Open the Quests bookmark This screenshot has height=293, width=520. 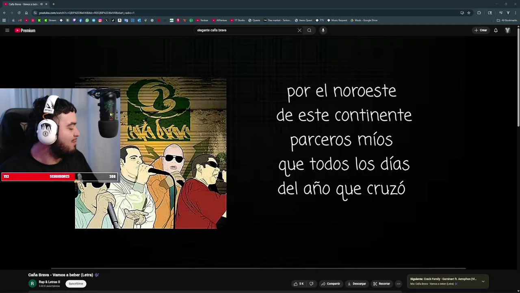coord(254,20)
